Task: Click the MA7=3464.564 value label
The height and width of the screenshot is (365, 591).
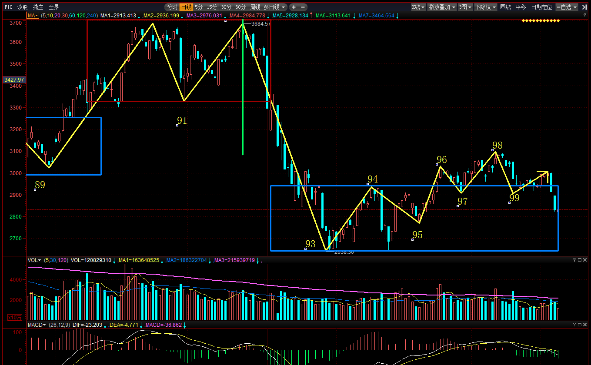Action: (x=376, y=16)
